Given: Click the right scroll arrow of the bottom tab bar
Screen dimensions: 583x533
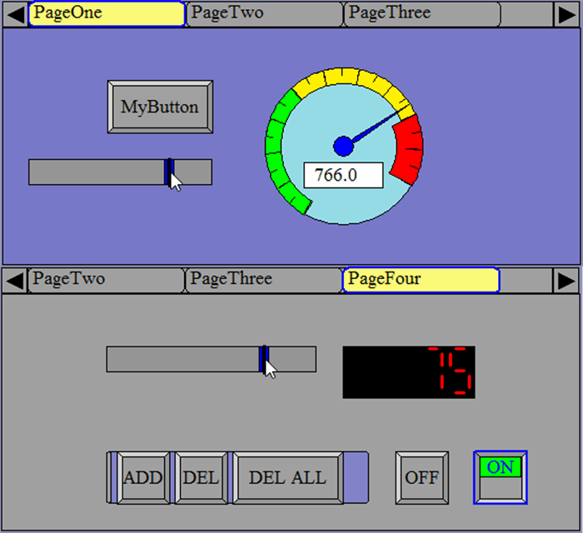Looking at the screenshot, I should pyautogui.click(x=566, y=281).
